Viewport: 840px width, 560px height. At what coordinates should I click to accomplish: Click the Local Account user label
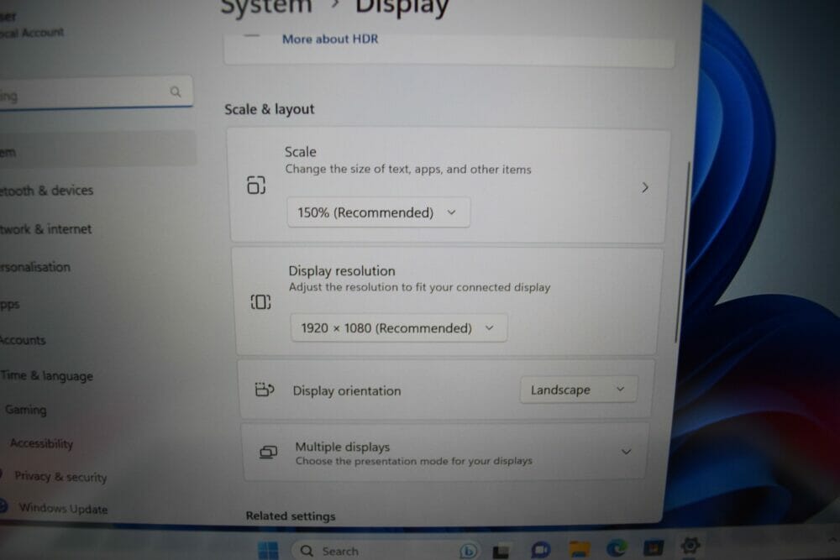click(32, 33)
